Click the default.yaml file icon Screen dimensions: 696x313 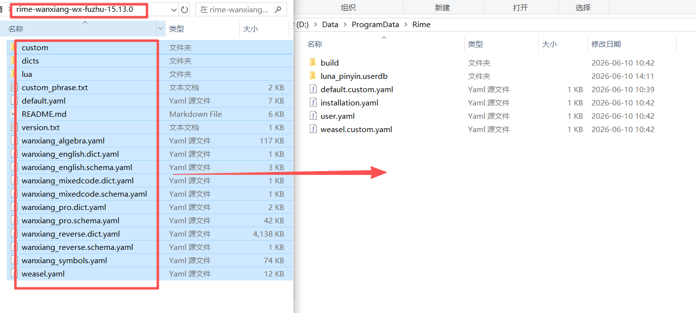[14, 101]
